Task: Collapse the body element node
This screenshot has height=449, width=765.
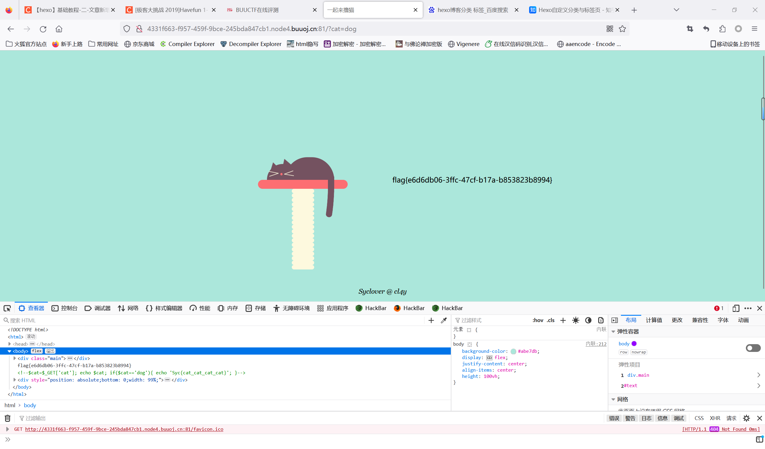Action: tap(9, 351)
